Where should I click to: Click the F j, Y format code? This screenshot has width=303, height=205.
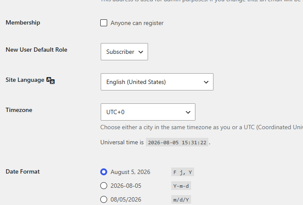(x=182, y=172)
